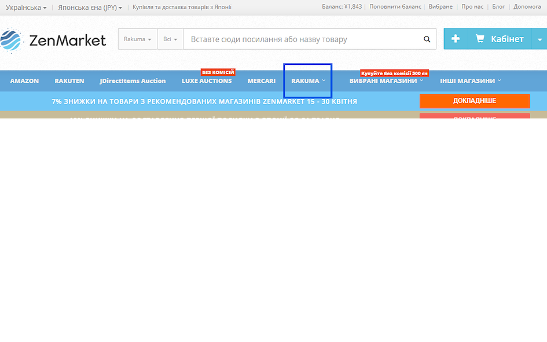Click the plus add-item button
Screen dimensions: 547x342
pos(455,39)
